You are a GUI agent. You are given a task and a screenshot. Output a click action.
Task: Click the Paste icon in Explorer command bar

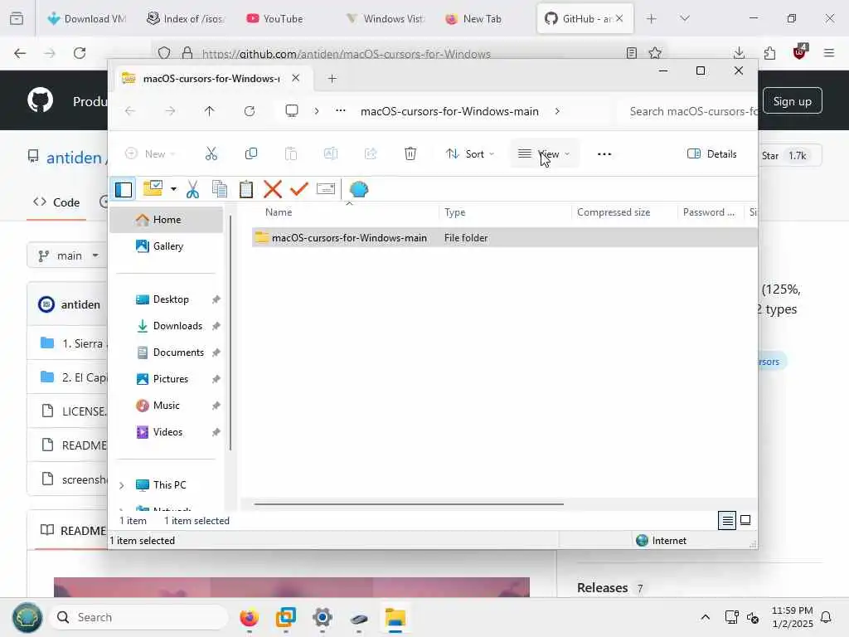pyautogui.click(x=291, y=153)
